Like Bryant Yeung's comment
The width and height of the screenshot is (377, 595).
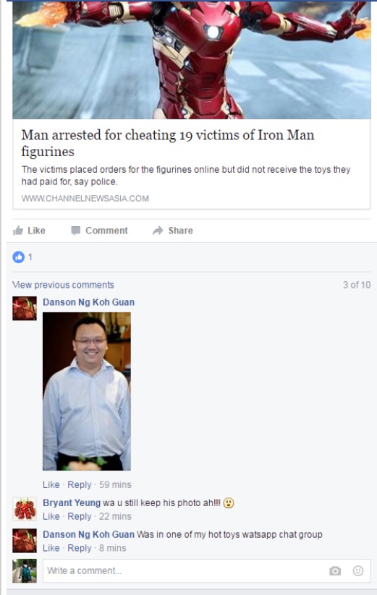[x=51, y=516]
